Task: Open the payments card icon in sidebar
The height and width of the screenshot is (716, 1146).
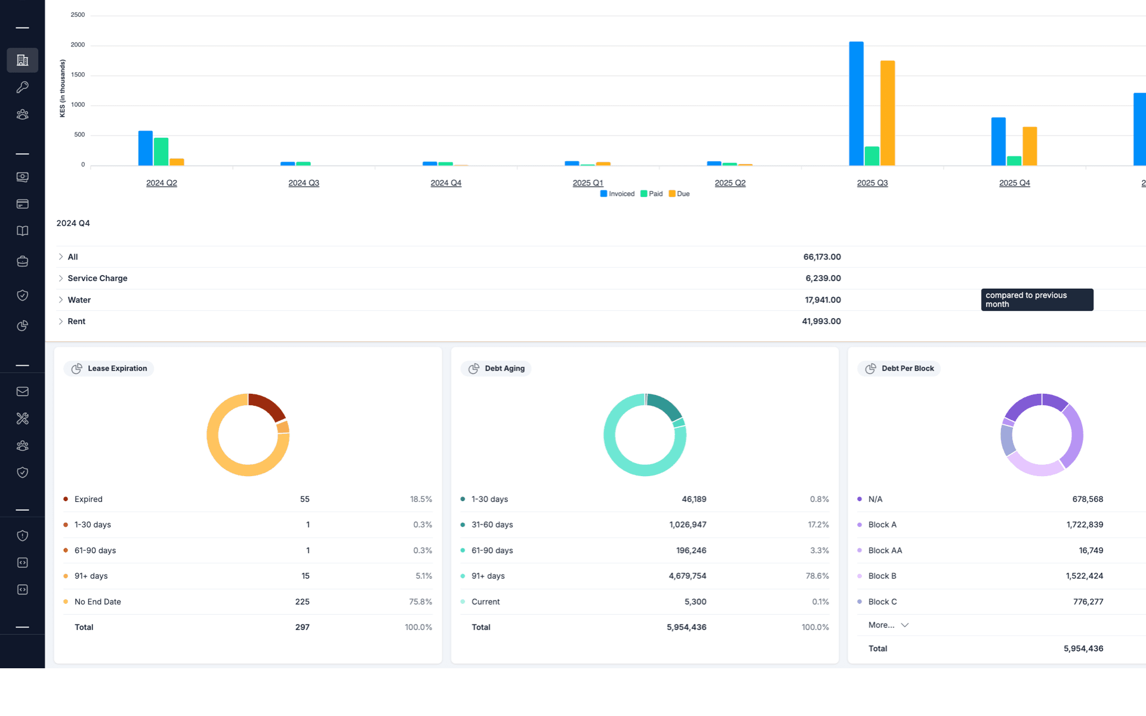Action: coord(22,203)
